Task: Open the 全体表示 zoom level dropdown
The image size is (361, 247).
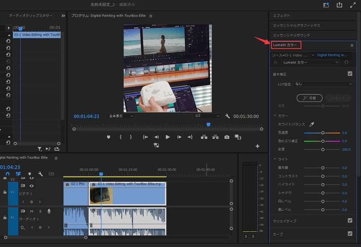Action: point(121,116)
